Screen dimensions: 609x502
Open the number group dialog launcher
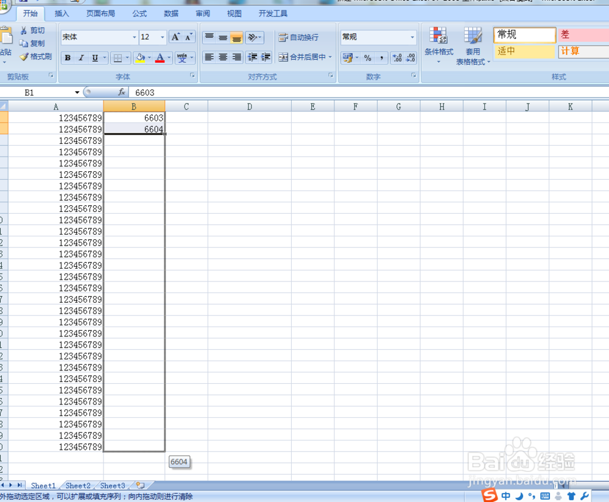coord(414,76)
